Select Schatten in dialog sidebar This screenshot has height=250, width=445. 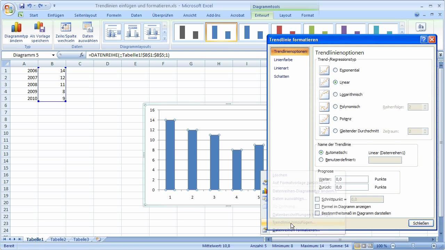[281, 76]
